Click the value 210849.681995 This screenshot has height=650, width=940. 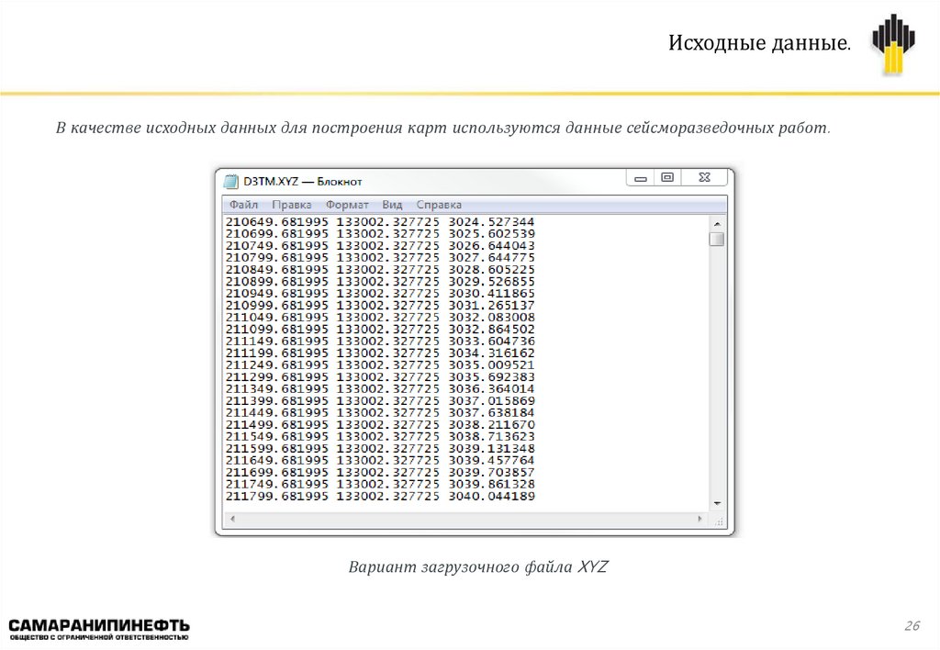click(x=277, y=270)
